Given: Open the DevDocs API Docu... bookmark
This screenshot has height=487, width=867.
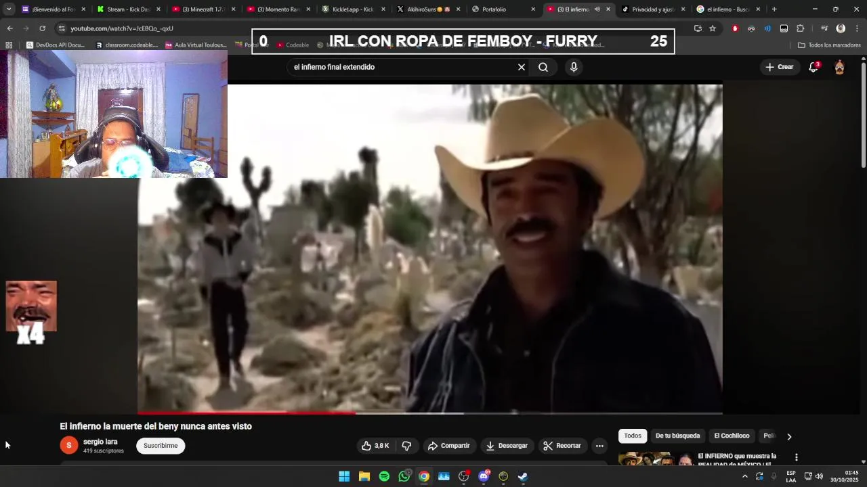Looking at the screenshot, I should (56, 45).
